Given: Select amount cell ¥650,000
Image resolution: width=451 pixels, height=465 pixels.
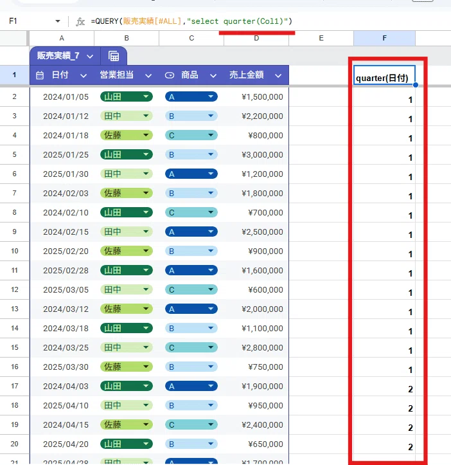Looking at the screenshot, I should [256, 444].
